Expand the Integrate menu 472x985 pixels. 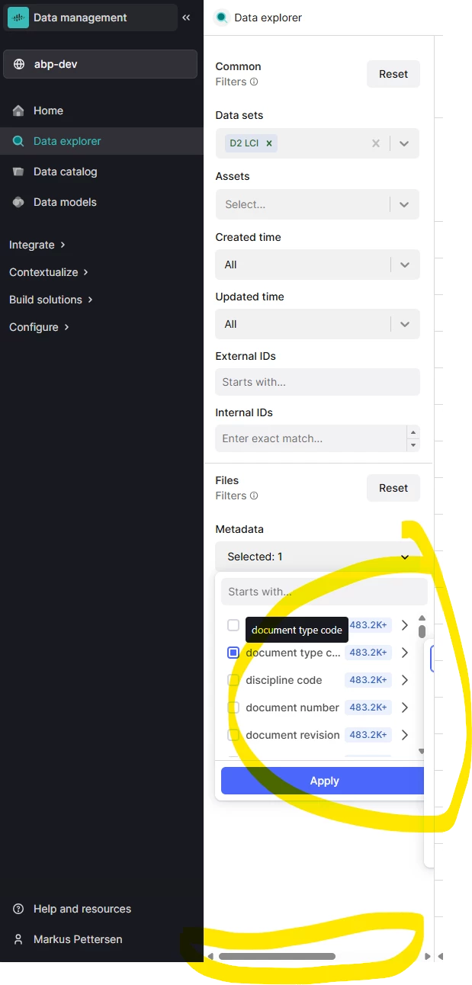point(37,245)
